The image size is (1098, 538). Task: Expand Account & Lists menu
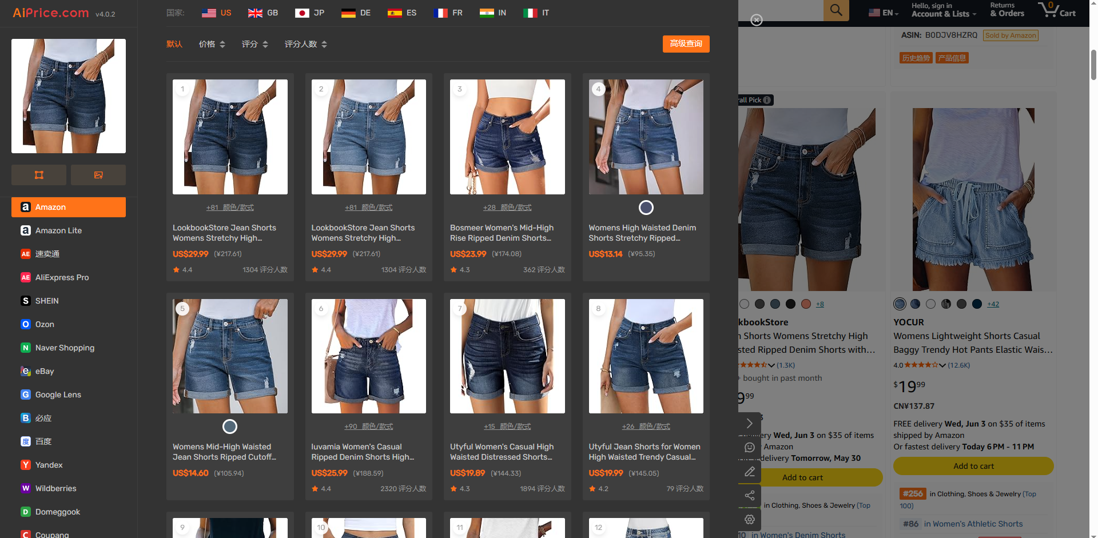(x=944, y=10)
